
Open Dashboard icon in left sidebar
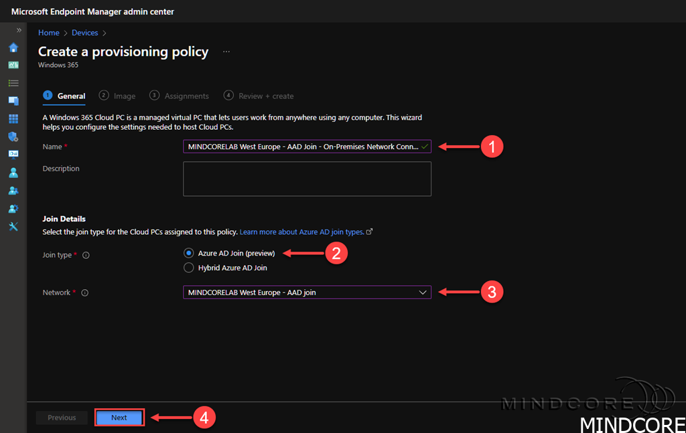point(13,65)
